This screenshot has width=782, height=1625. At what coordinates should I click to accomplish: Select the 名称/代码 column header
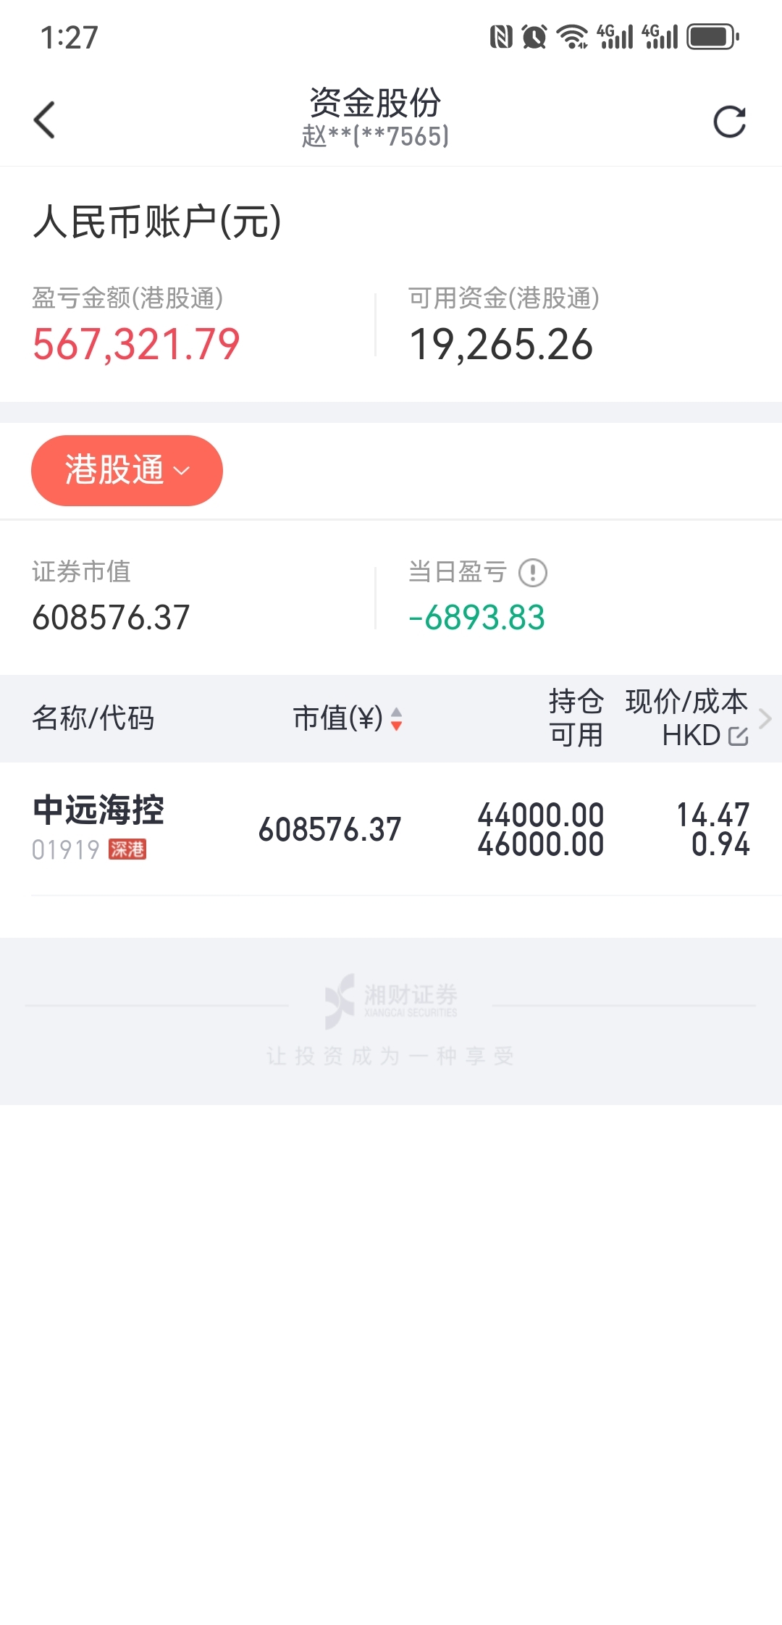click(93, 718)
